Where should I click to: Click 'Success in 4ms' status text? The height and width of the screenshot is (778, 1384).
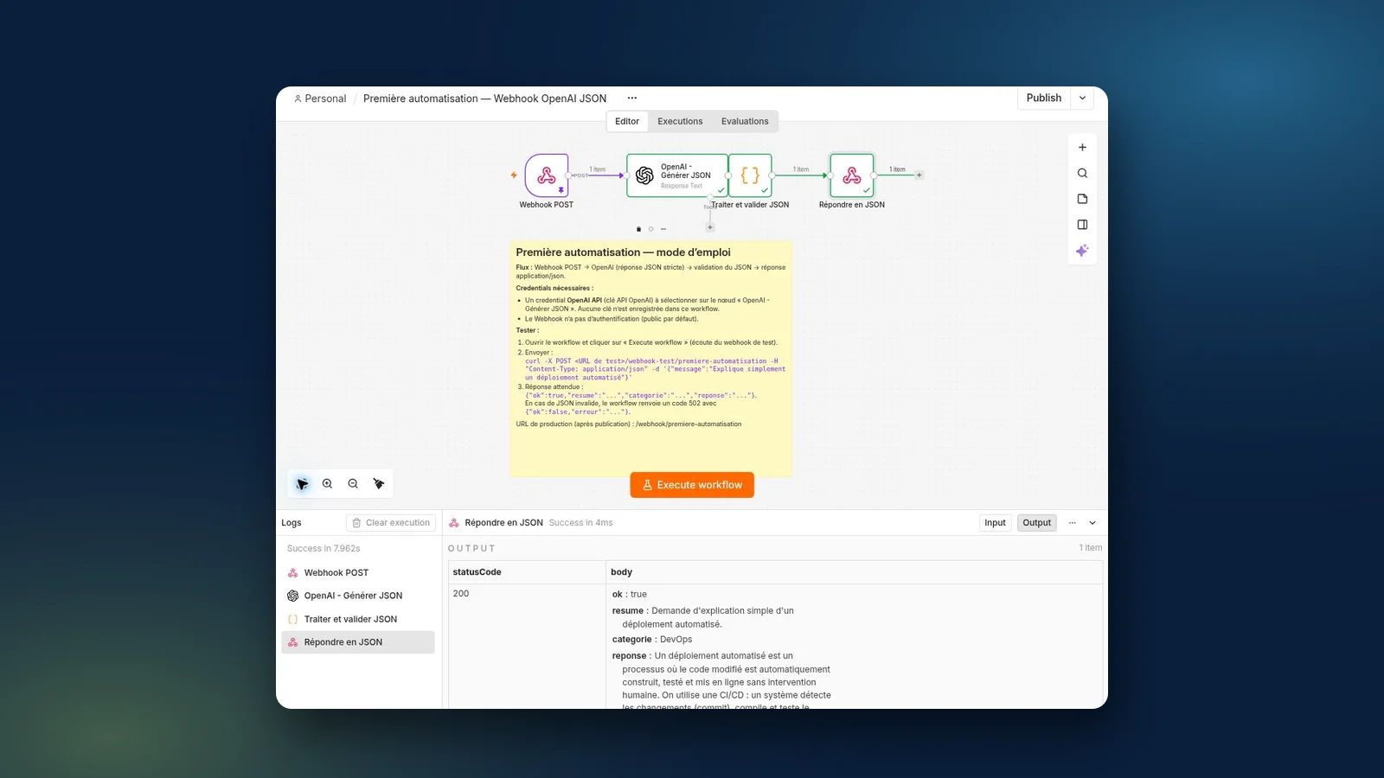click(580, 523)
